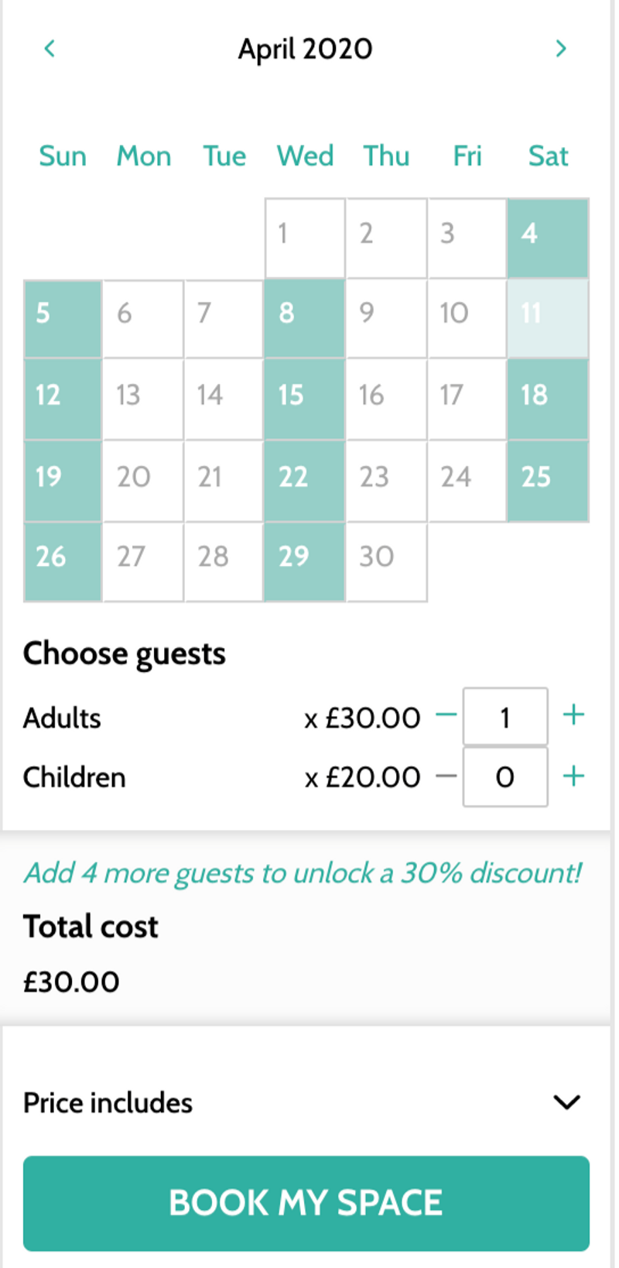Decrease adults count with minus

click(446, 715)
